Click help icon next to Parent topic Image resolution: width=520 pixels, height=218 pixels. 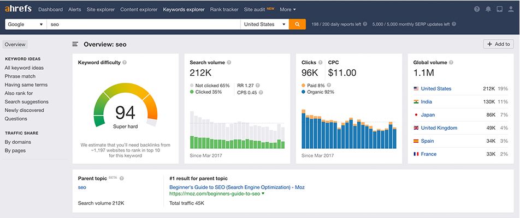click(122, 178)
